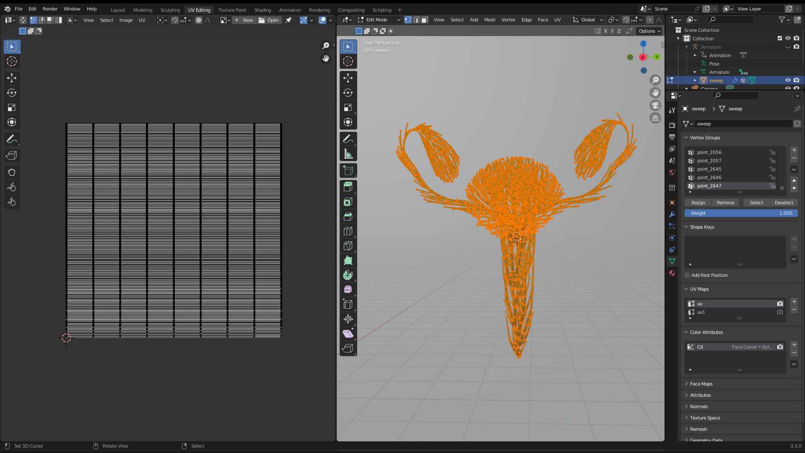This screenshot has width=805, height=453.
Task: Select the Add Cube tool
Action: (348, 171)
